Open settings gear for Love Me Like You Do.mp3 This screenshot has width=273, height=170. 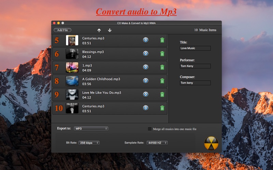[x=146, y=94]
